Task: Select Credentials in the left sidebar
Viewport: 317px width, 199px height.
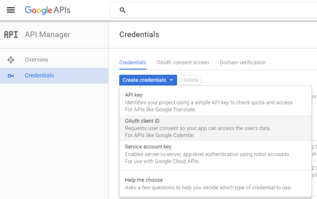Action: point(39,75)
